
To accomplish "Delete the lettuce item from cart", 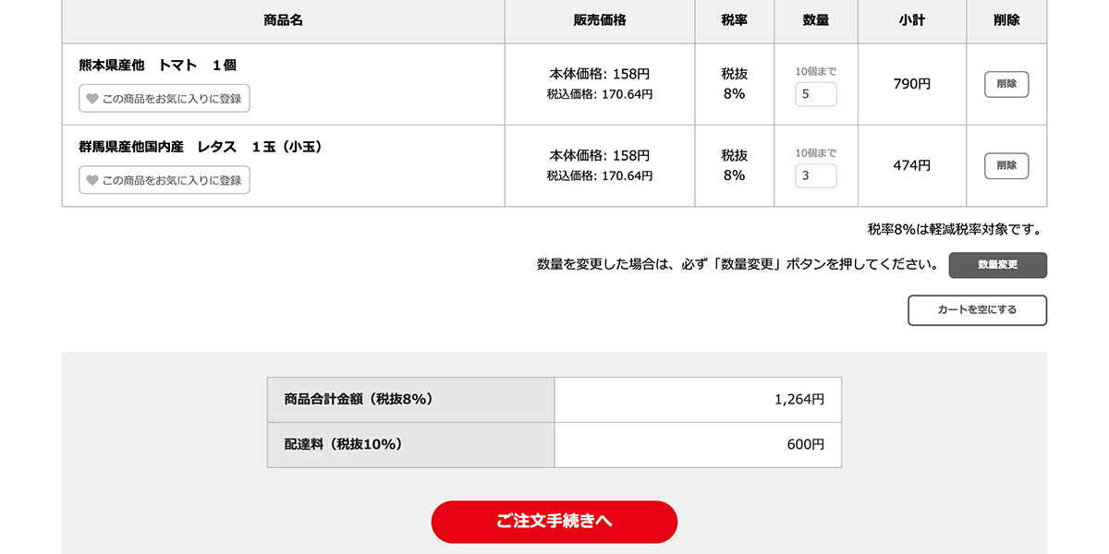I will coord(1006,166).
